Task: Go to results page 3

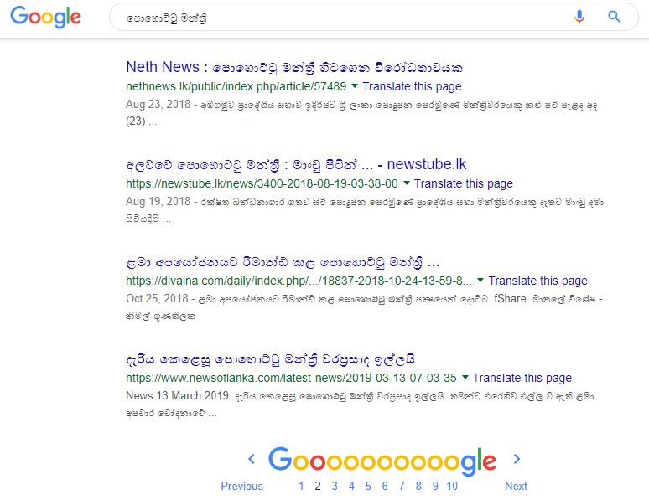Action: click(335, 486)
